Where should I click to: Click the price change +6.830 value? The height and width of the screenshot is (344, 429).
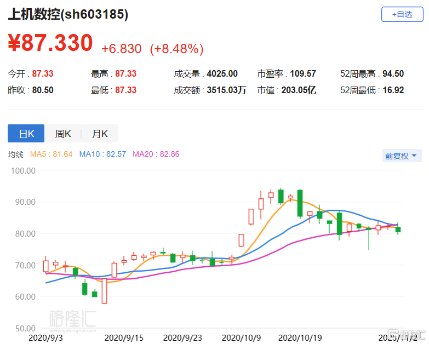click(x=122, y=49)
